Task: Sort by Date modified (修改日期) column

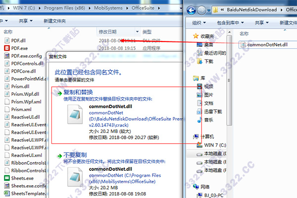Action: coord(107,32)
